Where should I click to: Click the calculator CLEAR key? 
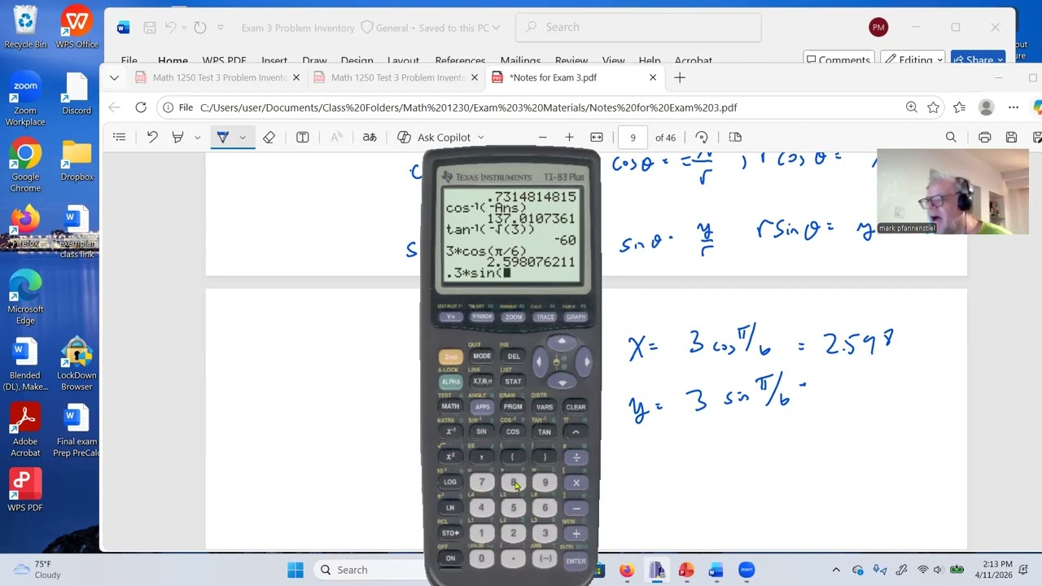click(x=576, y=407)
